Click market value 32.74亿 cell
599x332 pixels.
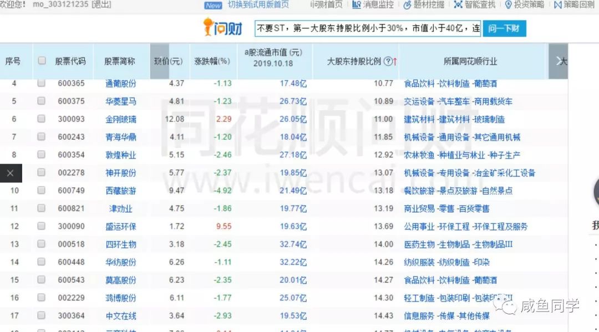pos(293,244)
